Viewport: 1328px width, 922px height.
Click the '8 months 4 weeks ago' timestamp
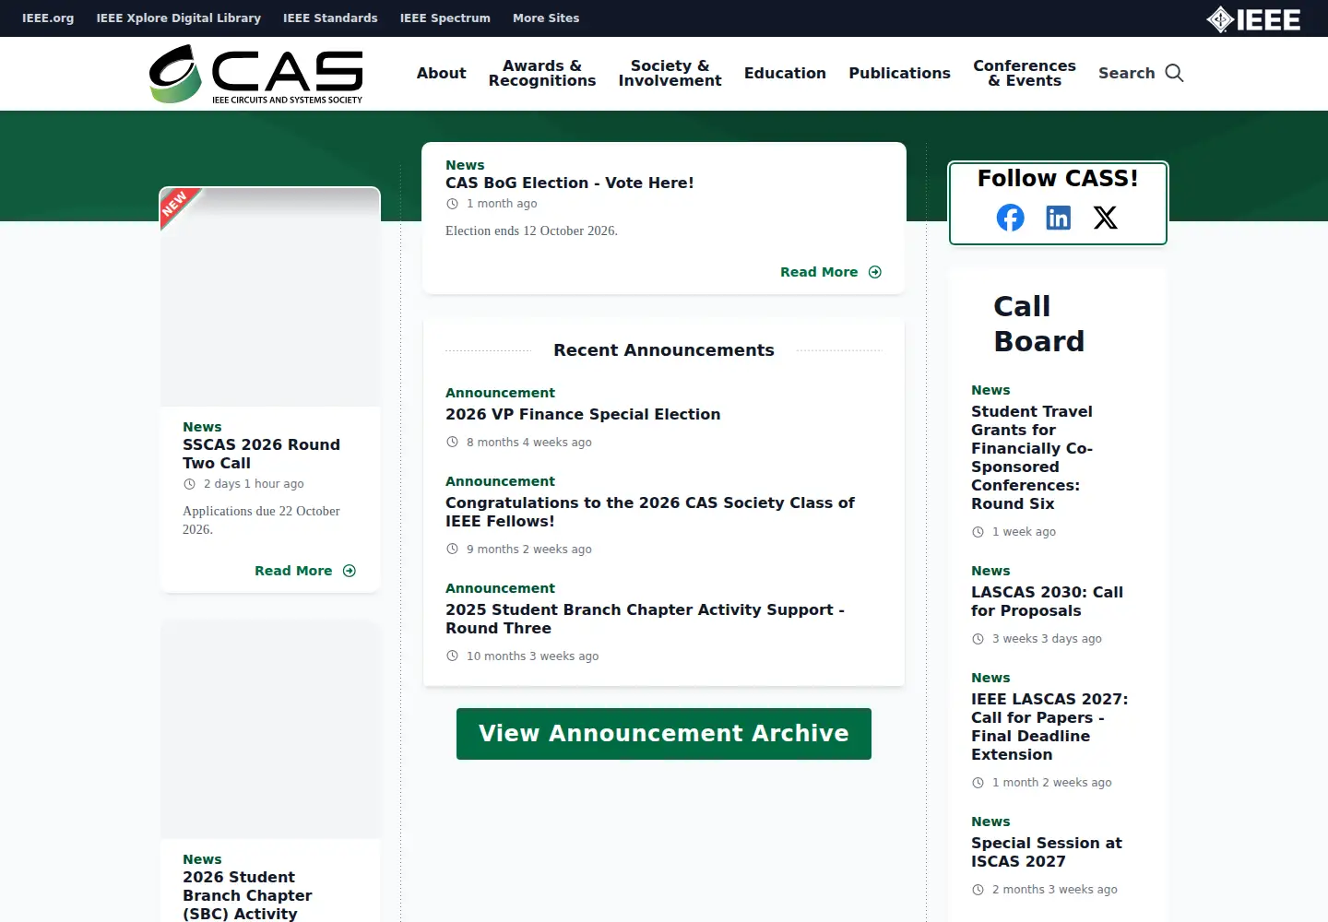coord(528,443)
